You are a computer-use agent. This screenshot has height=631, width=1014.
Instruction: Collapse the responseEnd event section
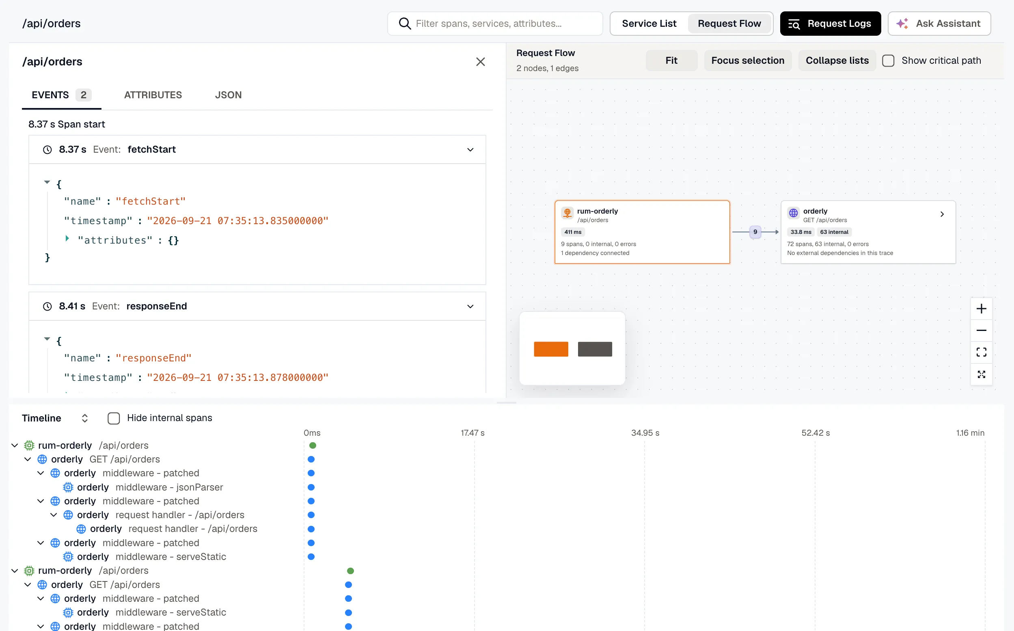(x=470, y=306)
